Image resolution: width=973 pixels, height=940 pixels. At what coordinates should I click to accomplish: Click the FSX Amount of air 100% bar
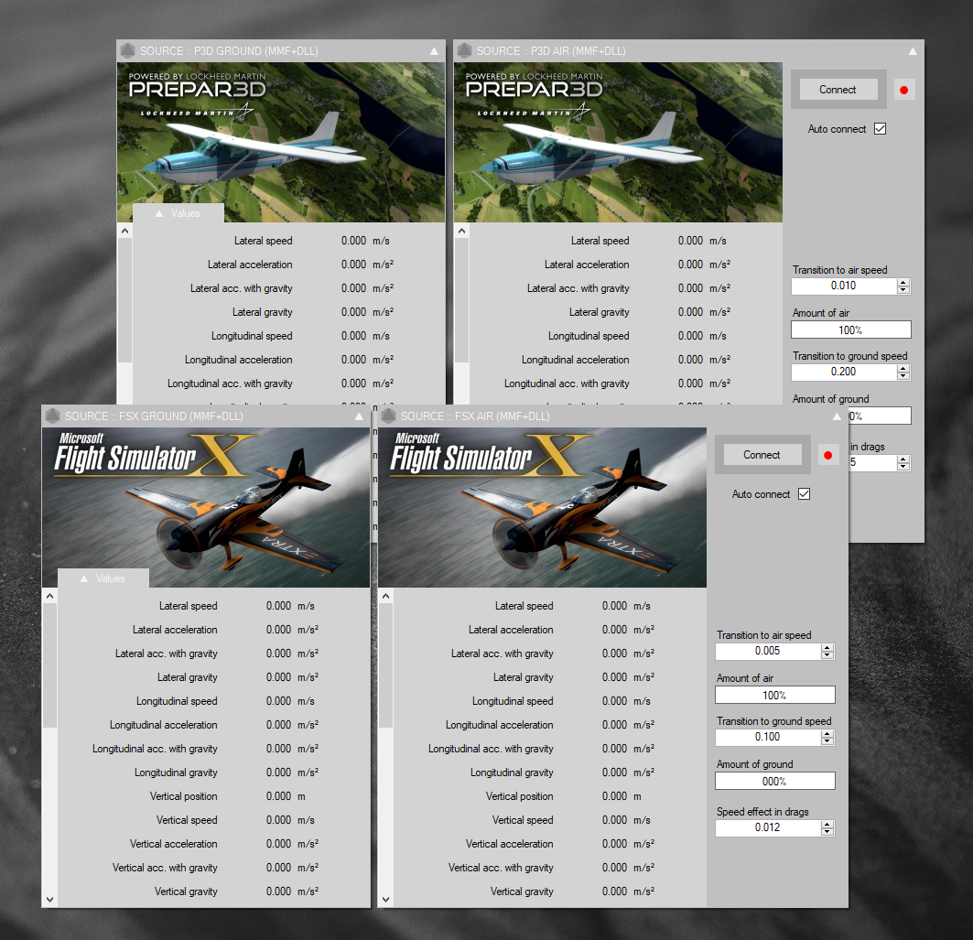coord(774,695)
